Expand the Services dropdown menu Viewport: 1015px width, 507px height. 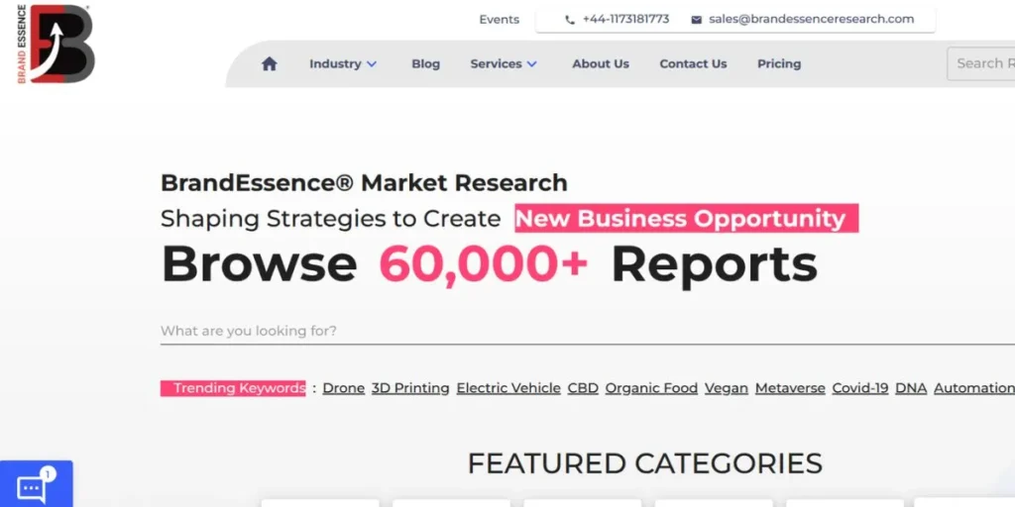504,64
